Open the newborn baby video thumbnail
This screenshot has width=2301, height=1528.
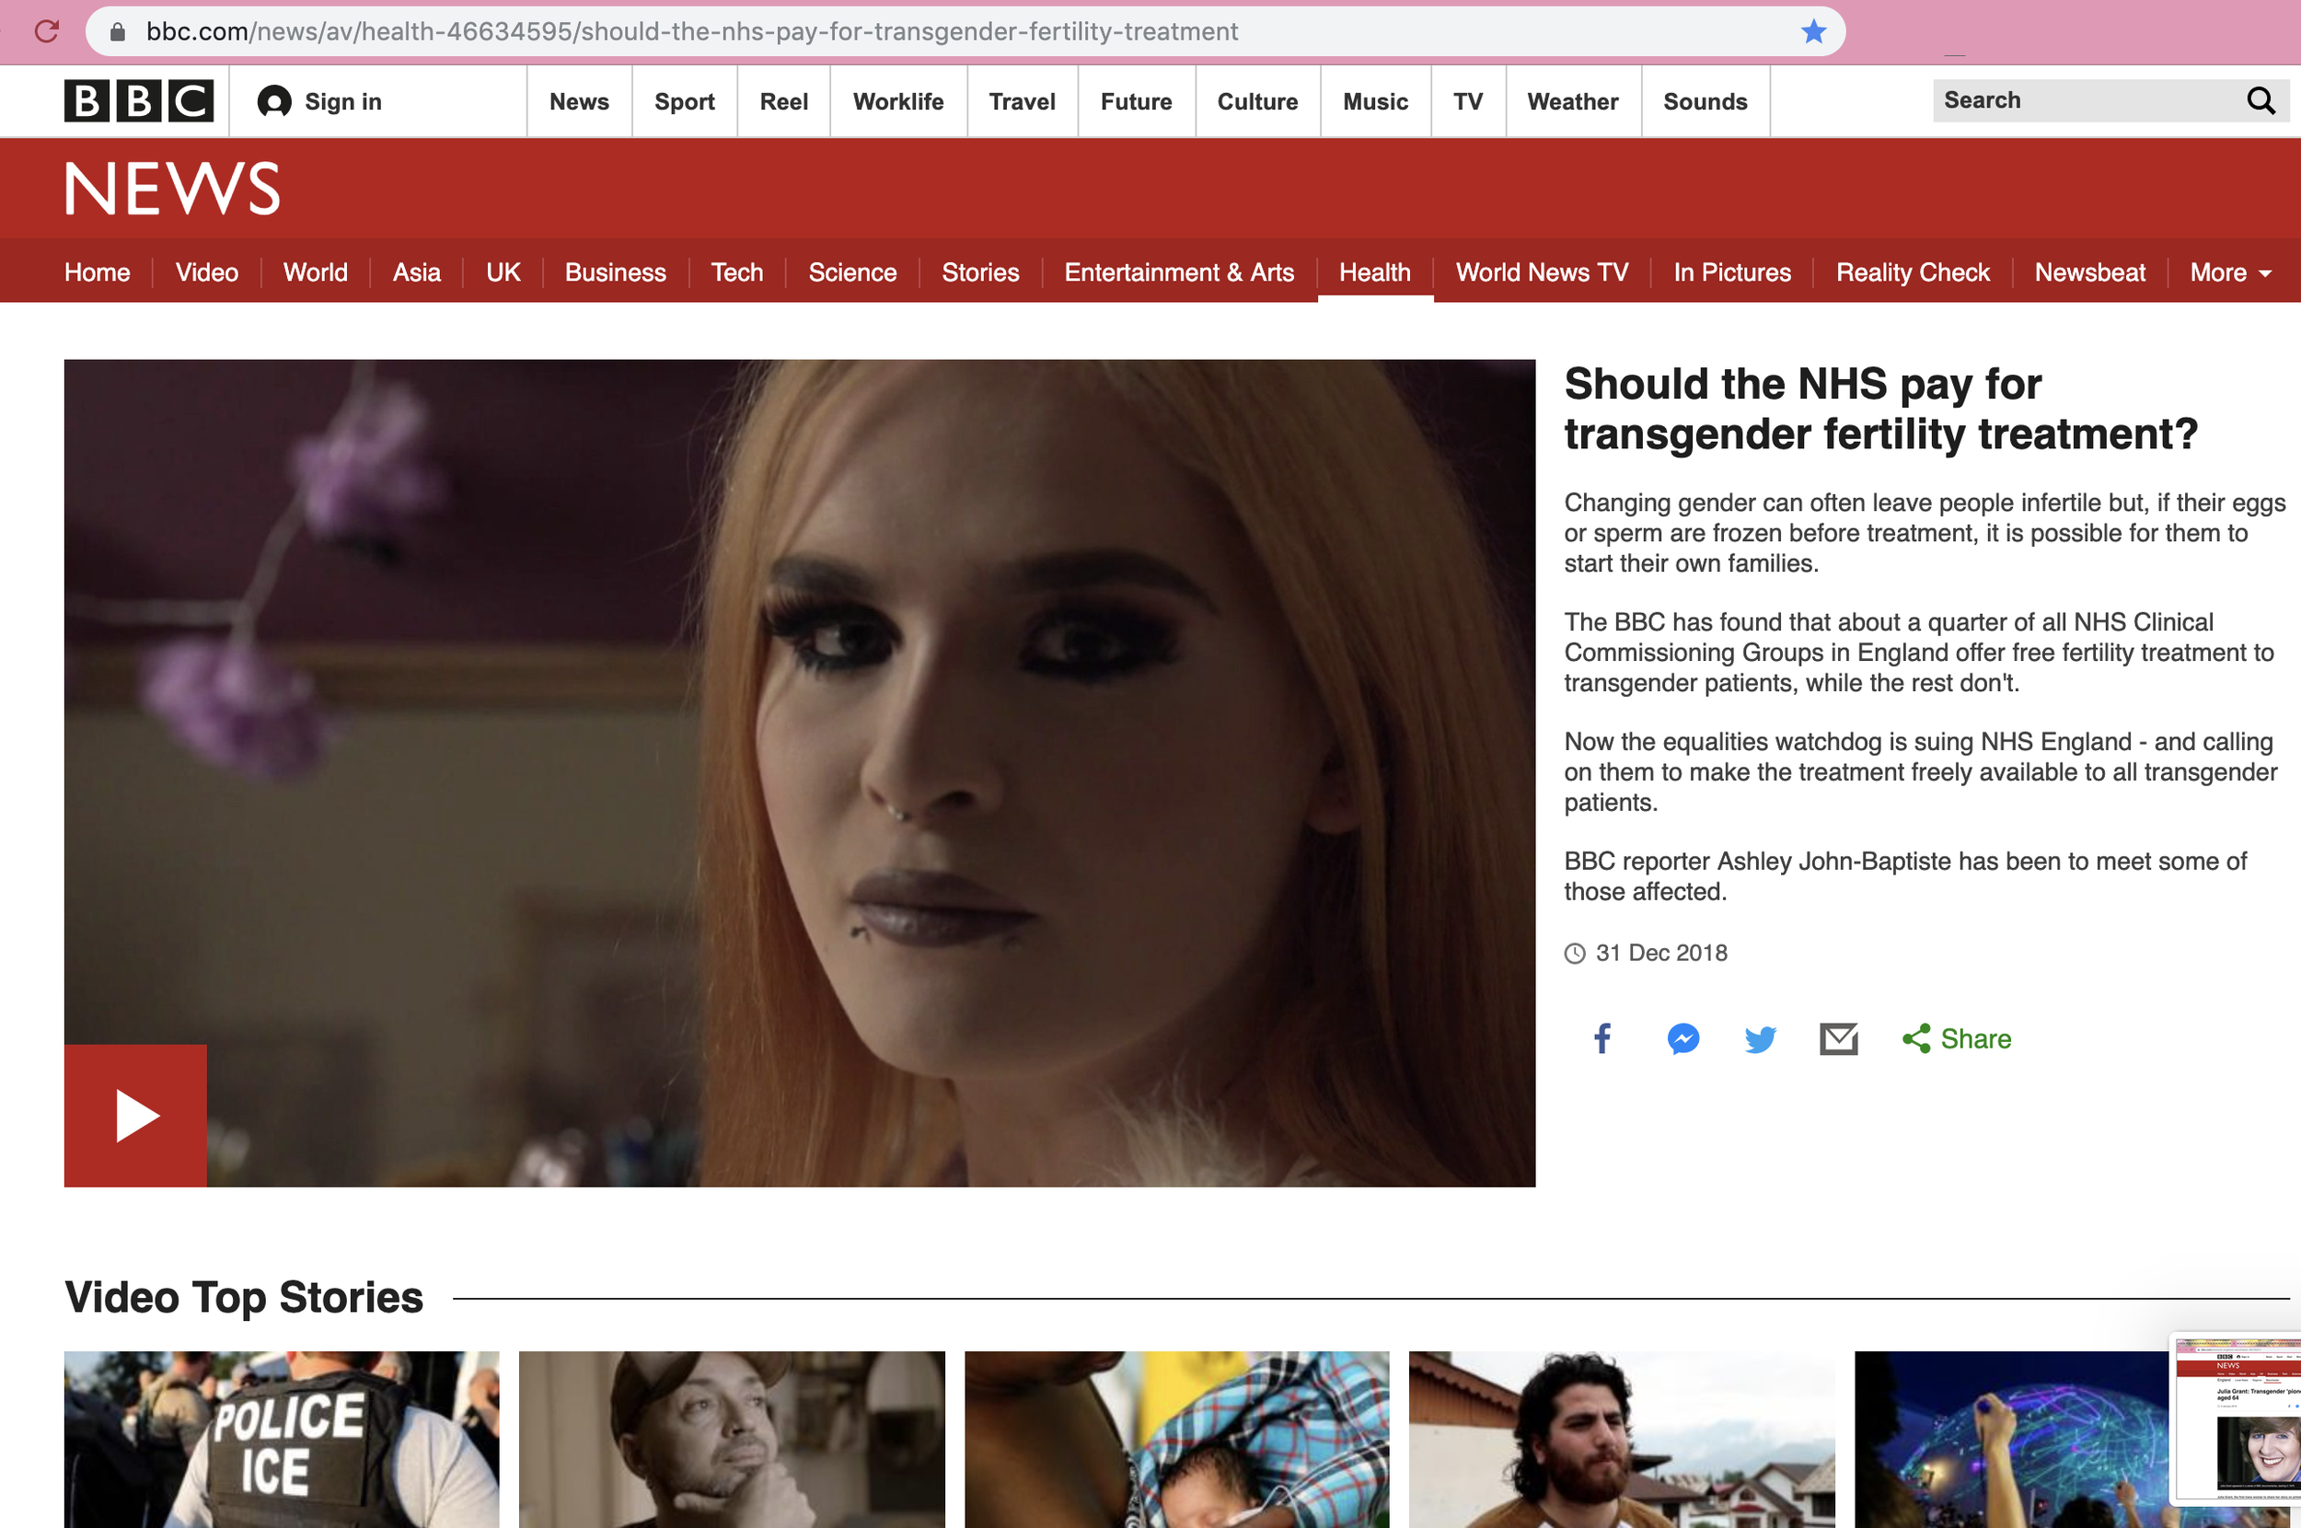[1177, 1440]
